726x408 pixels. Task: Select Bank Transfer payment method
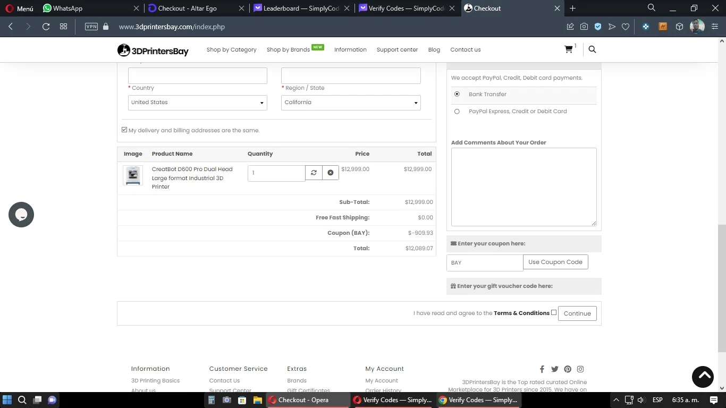457,94
